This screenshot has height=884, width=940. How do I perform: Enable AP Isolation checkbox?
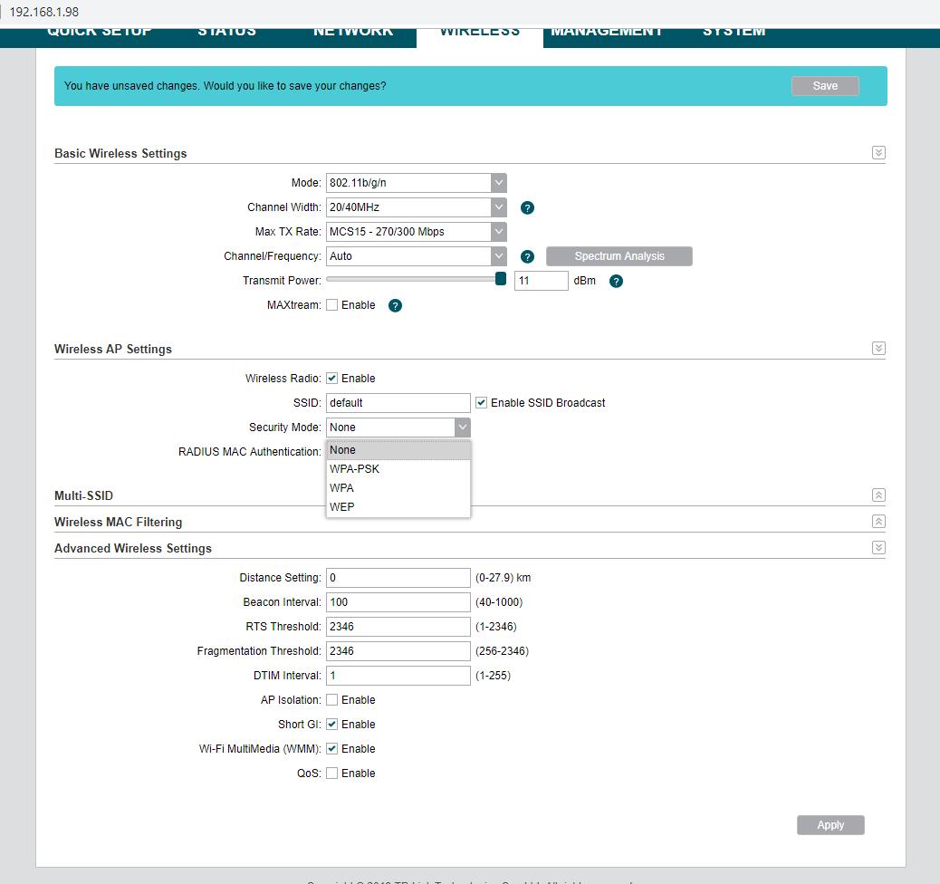point(332,700)
